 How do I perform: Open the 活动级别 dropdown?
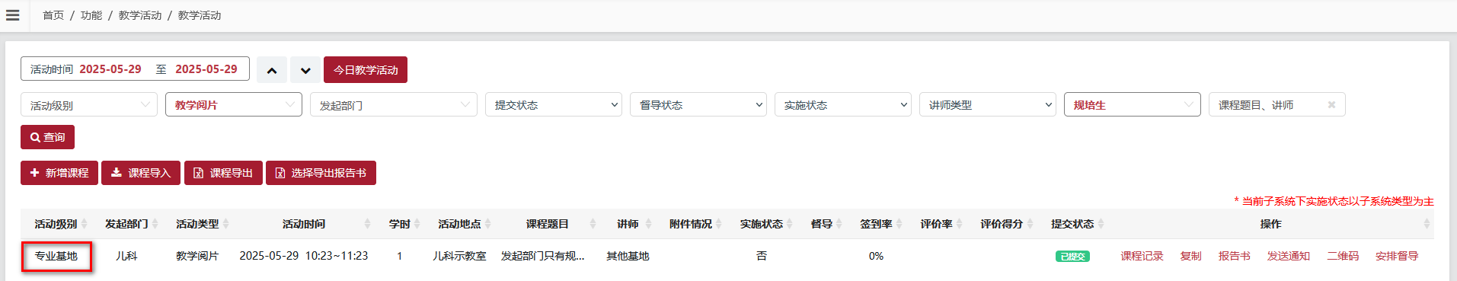click(x=89, y=105)
